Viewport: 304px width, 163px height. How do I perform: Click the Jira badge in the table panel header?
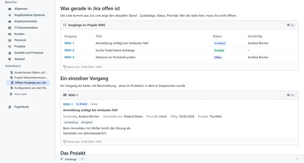coord(291,25)
